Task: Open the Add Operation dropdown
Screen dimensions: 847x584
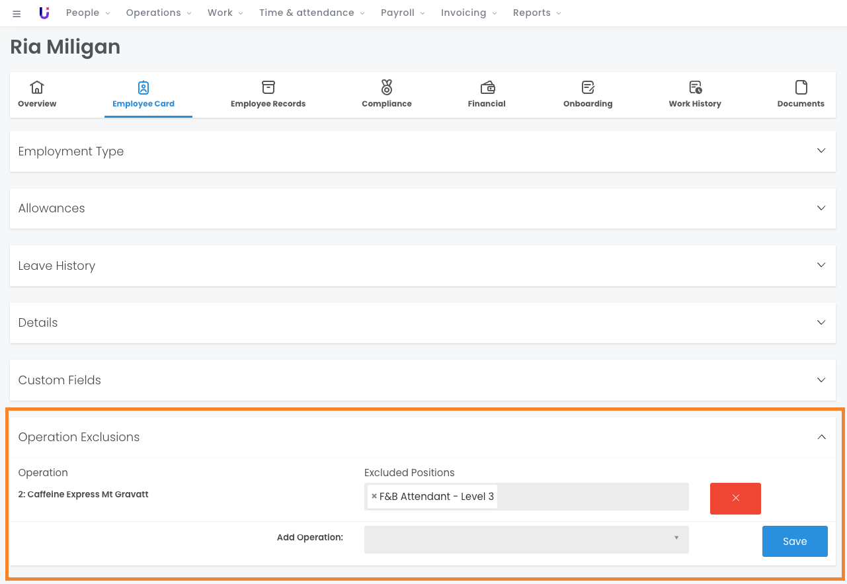Action: click(x=526, y=539)
